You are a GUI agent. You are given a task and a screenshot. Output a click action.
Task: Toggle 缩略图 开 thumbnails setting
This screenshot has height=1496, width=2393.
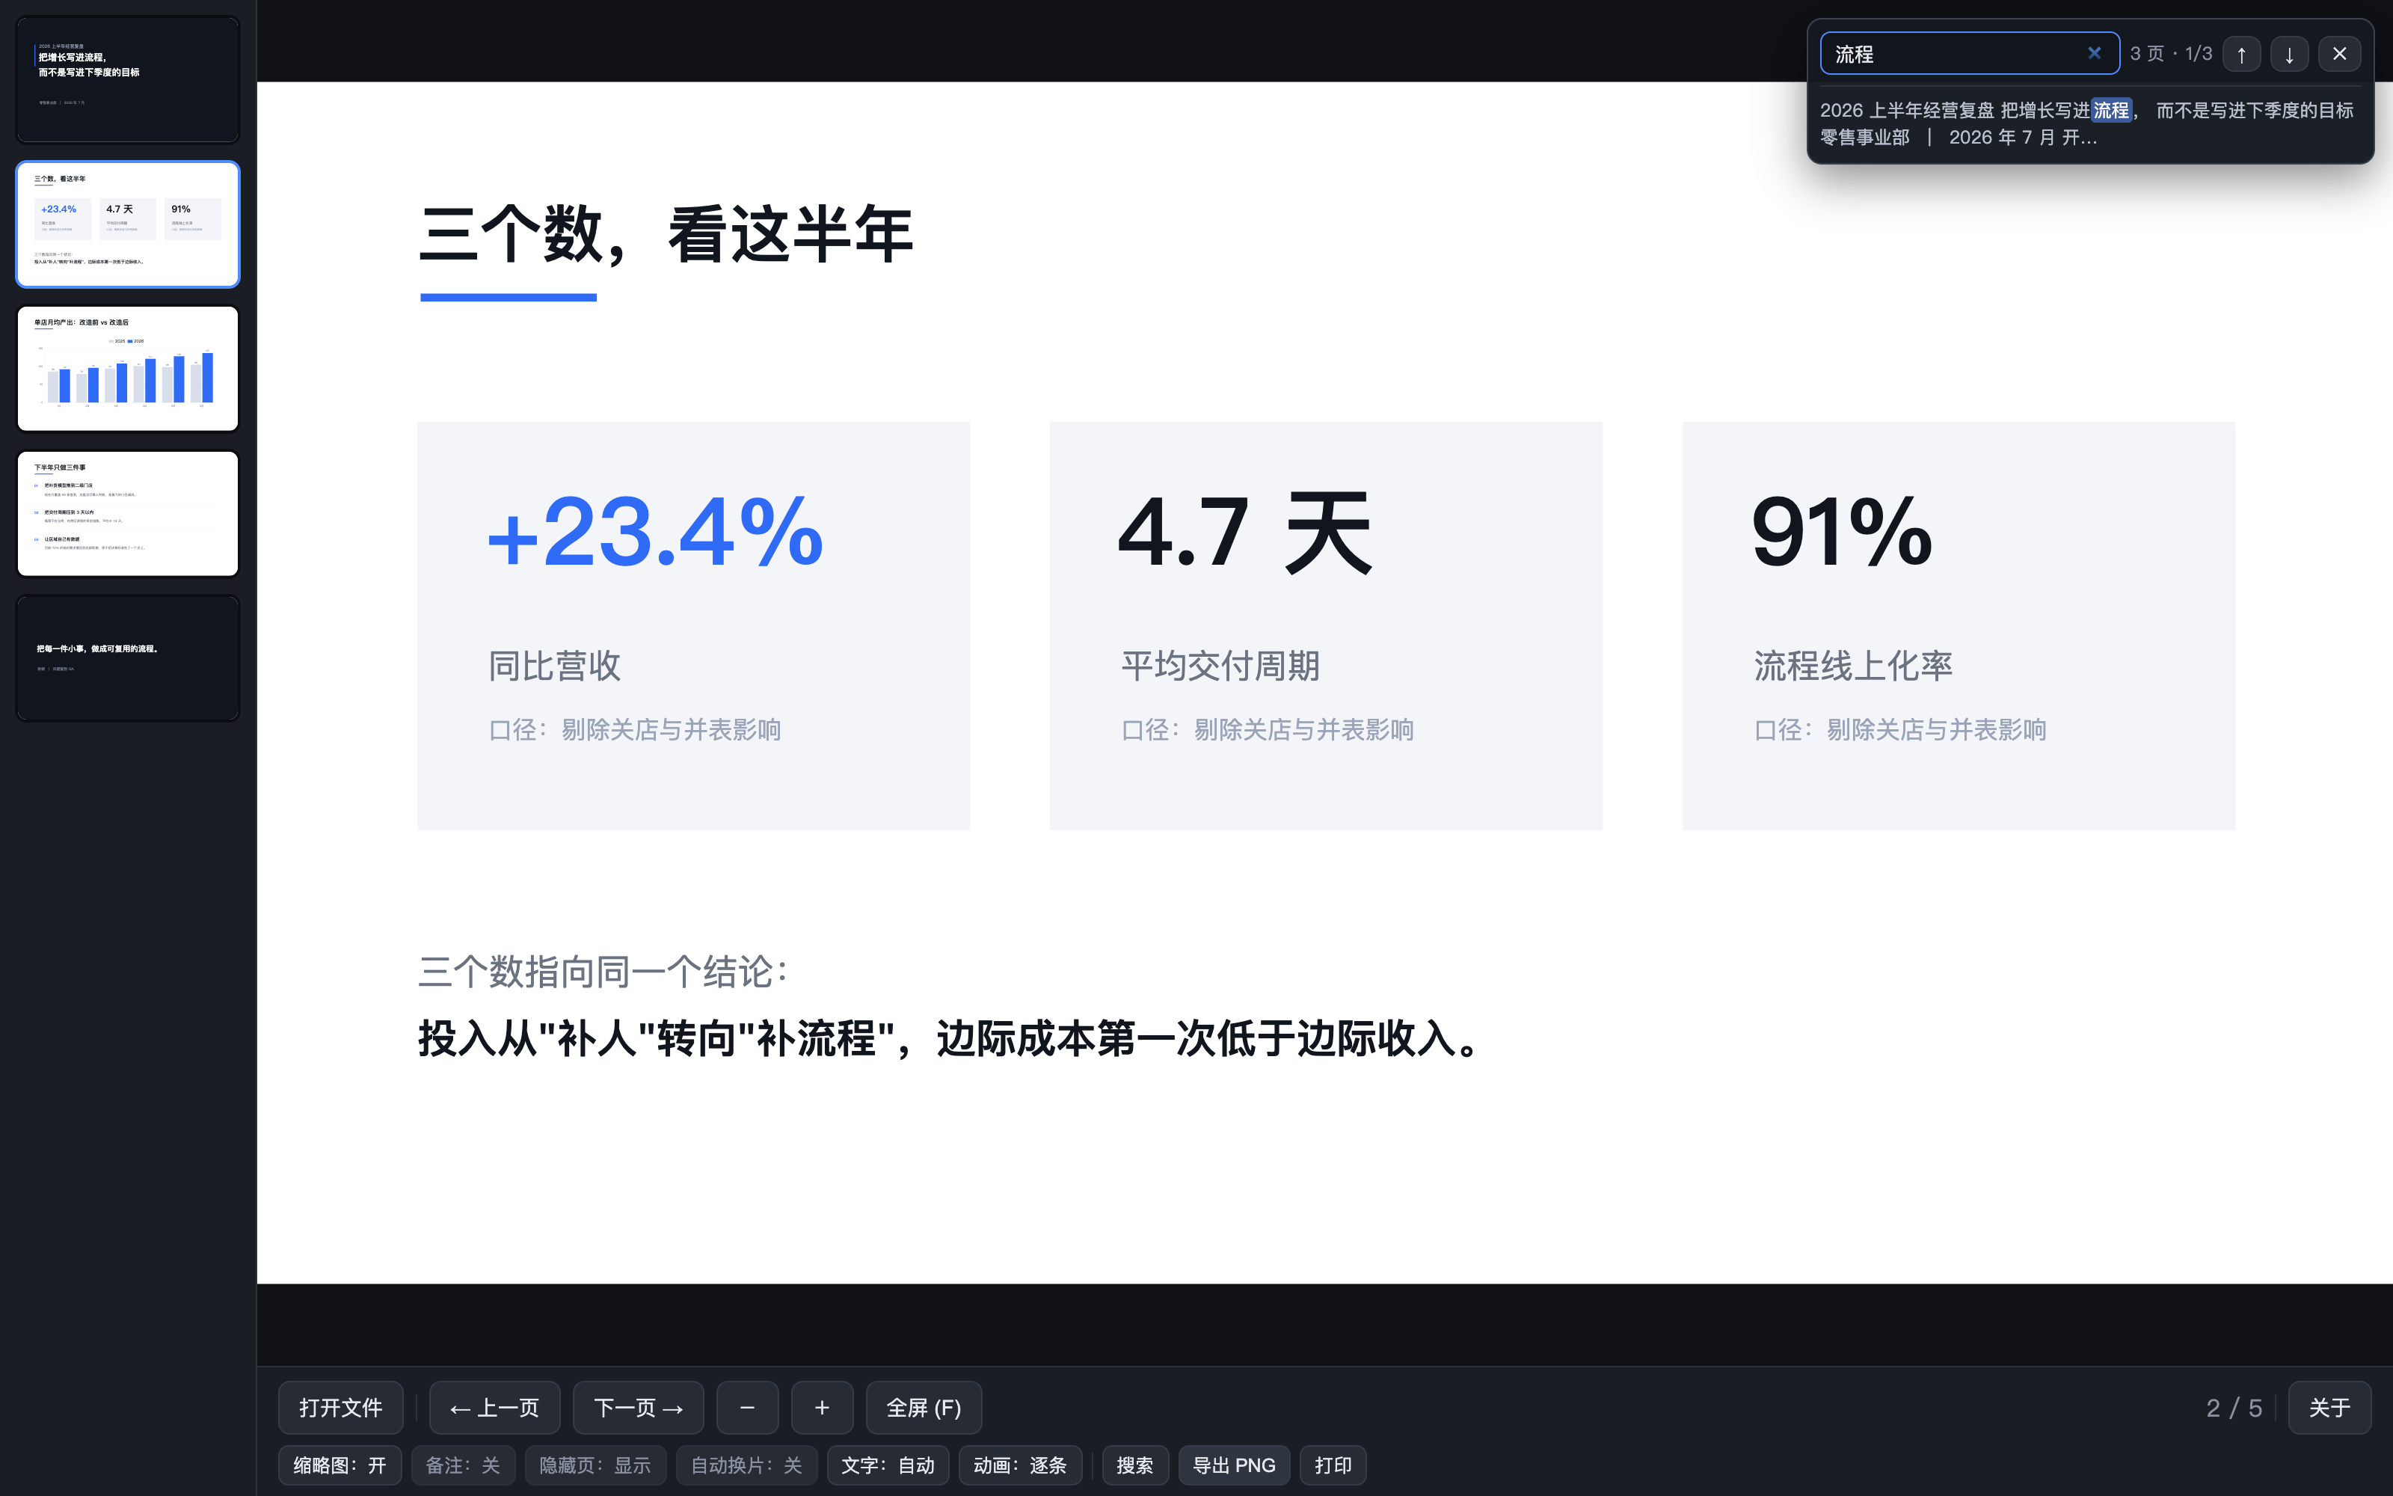click(x=340, y=1465)
